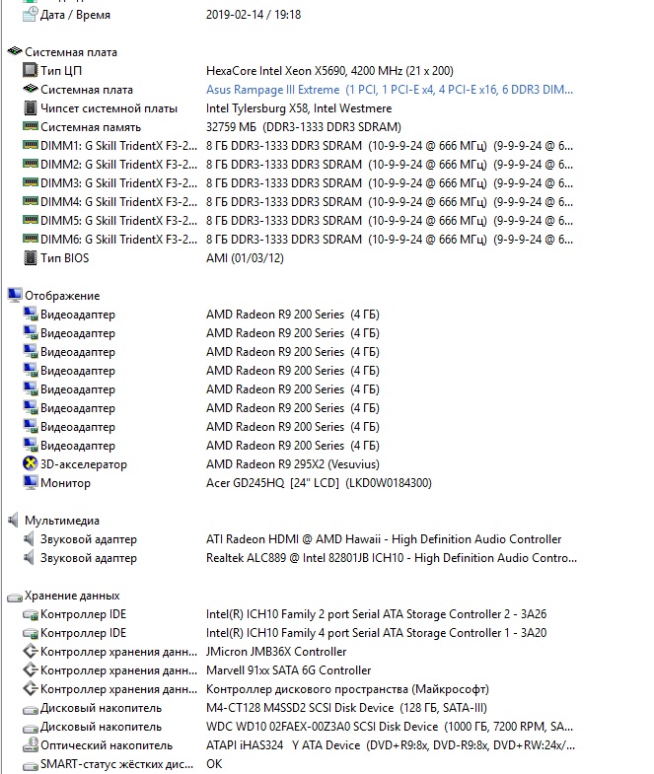Click the memory icon next to Системная память

click(x=31, y=126)
